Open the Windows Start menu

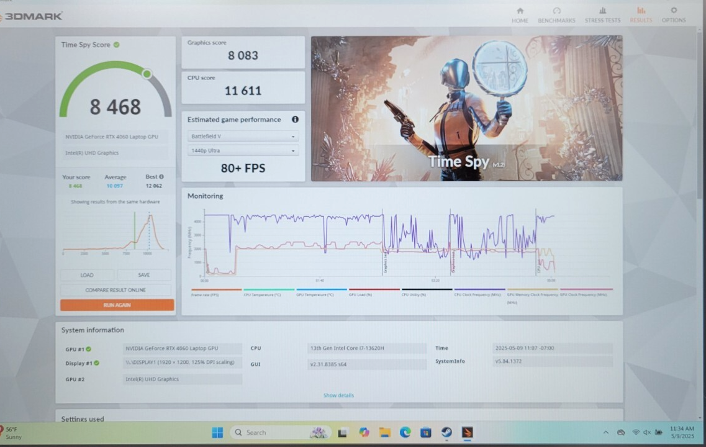[217, 433]
